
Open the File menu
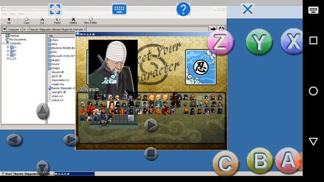pos(5,14)
